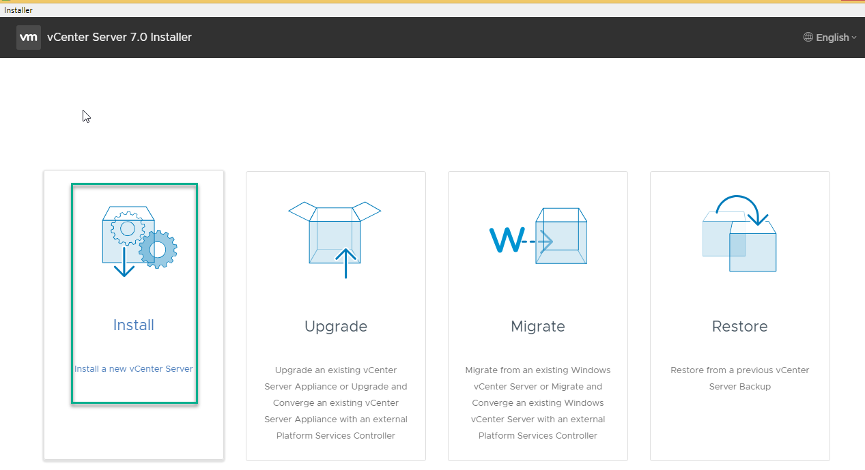Open the 'Install a new vCenter Server' link
The image size is (865, 470).
pyautogui.click(x=134, y=369)
